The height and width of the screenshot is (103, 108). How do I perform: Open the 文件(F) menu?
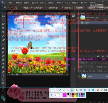tap(10, 3)
